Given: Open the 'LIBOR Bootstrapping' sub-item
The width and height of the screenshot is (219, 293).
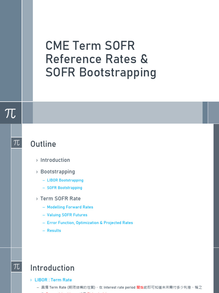Looking at the screenshot, I should coord(65,180).
